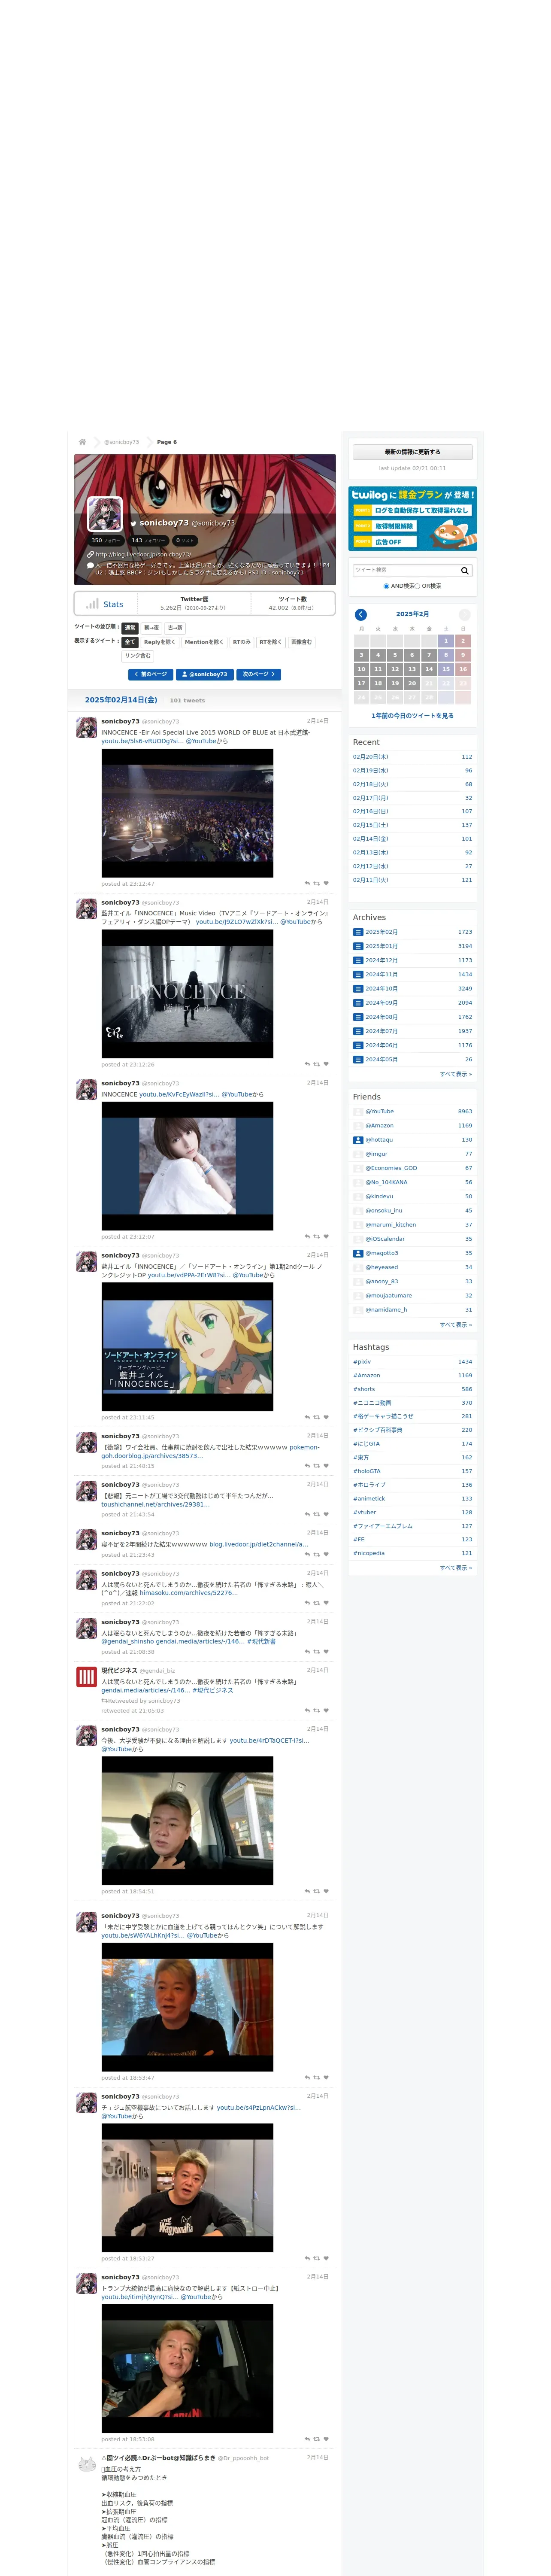The height and width of the screenshot is (2576, 551).
Task: Expand all Archives with すべて表示
Action: (x=456, y=1074)
